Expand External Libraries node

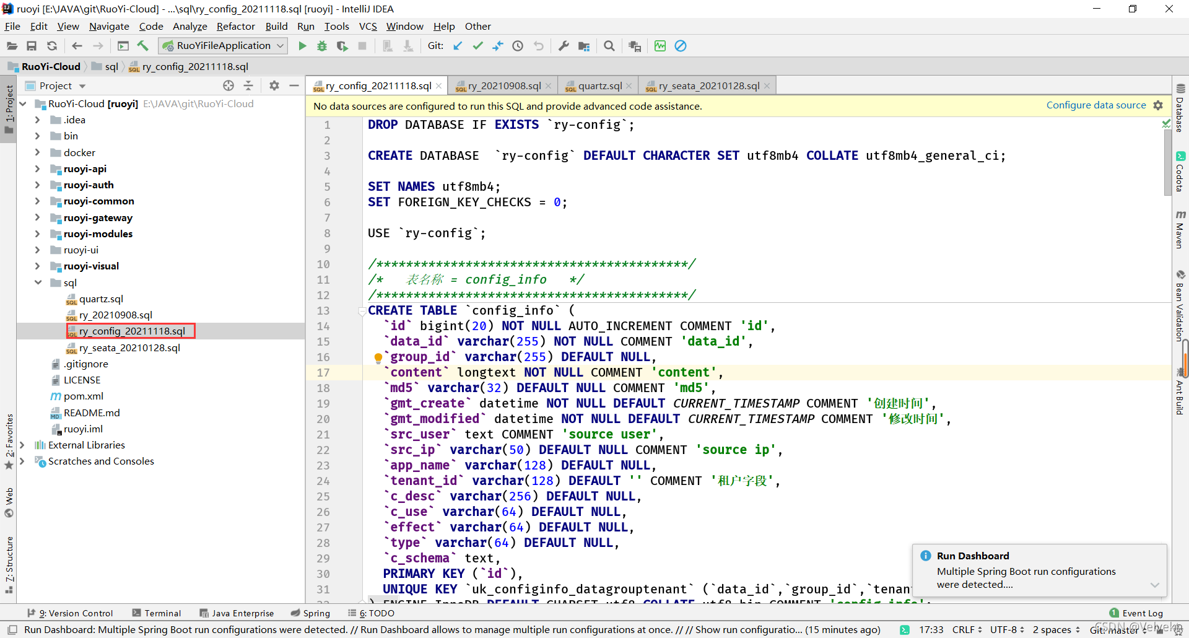tap(22, 445)
